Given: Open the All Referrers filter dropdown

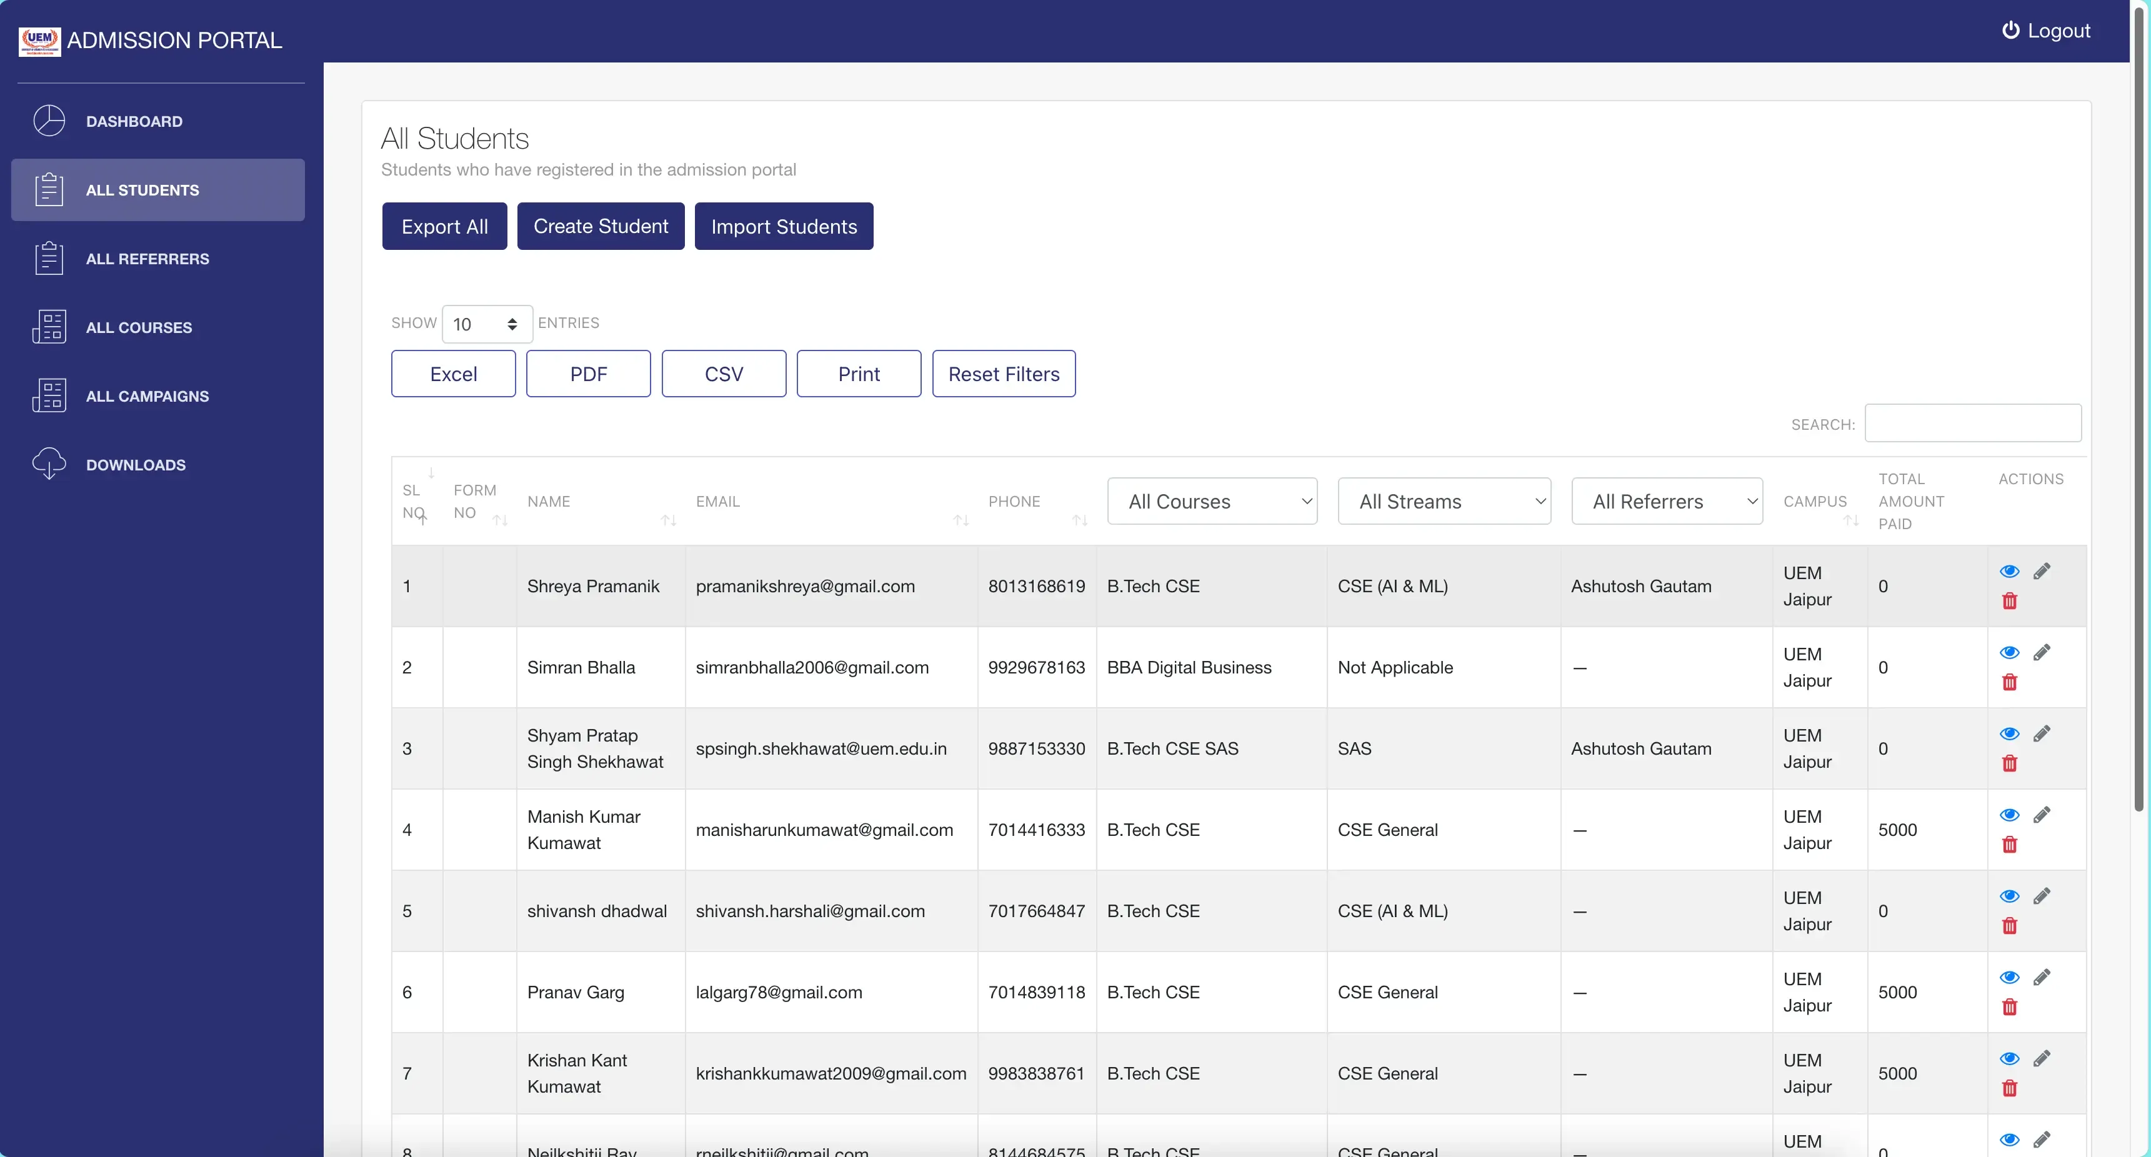Looking at the screenshot, I should pos(1667,501).
